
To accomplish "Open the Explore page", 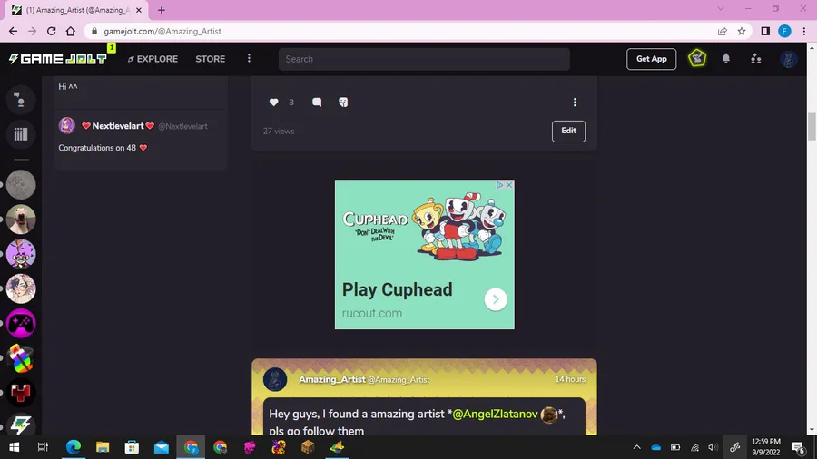I will 153,59.
